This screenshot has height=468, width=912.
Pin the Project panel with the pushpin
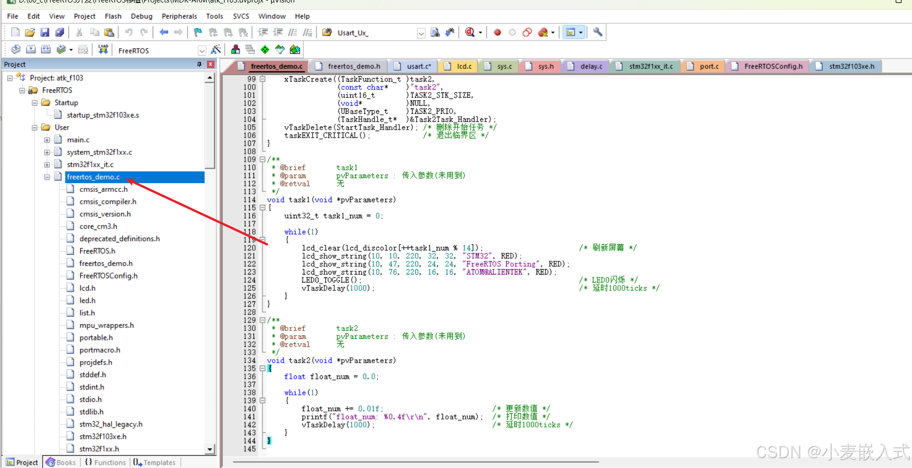(x=199, y=64)
